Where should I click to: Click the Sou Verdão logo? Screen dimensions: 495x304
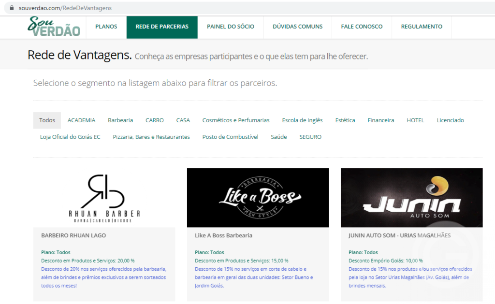tap(54, 27)
